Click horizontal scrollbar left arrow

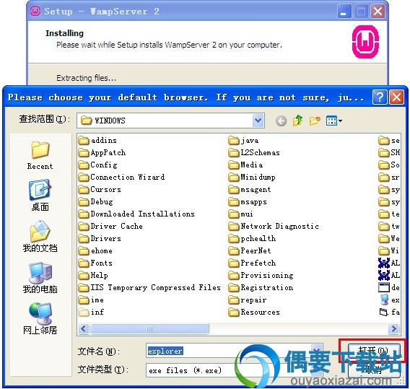[x=84, y=328]
